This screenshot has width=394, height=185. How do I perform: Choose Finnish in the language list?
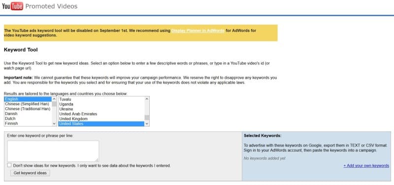pos(28,123)
